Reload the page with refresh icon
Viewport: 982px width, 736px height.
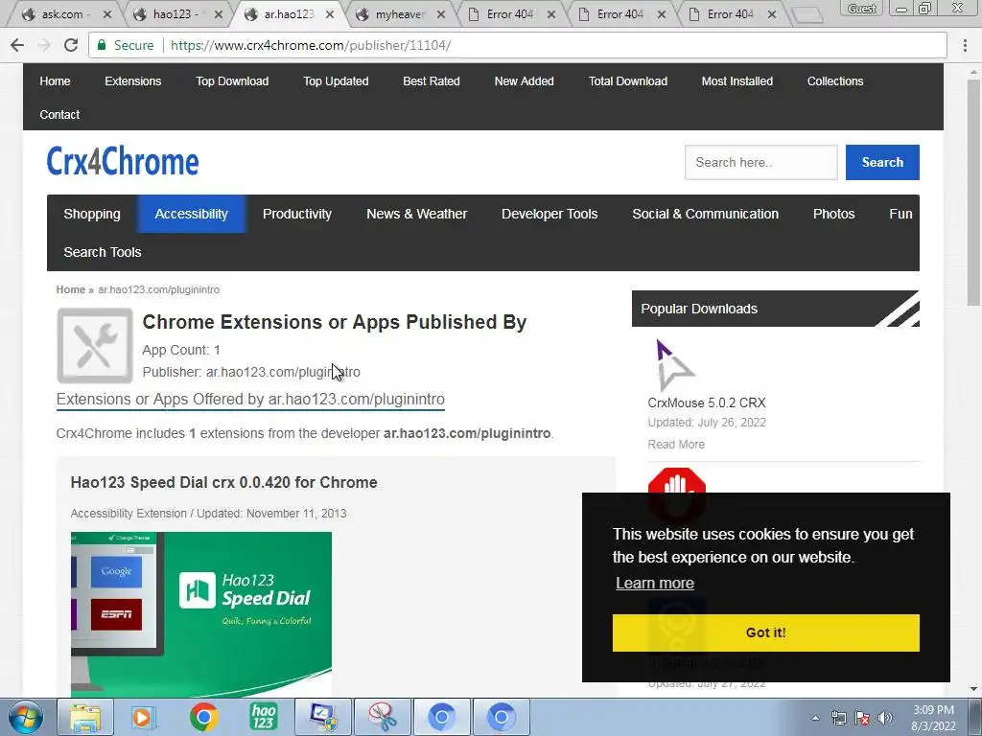tap(71, 45)
